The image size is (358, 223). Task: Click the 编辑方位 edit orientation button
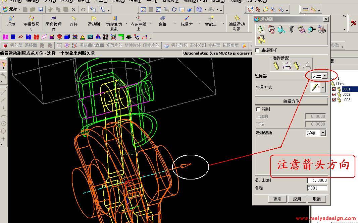tap(291, 101)
